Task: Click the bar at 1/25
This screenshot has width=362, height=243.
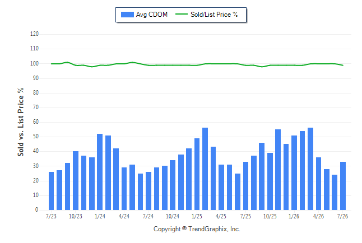Action: [197, 174]
